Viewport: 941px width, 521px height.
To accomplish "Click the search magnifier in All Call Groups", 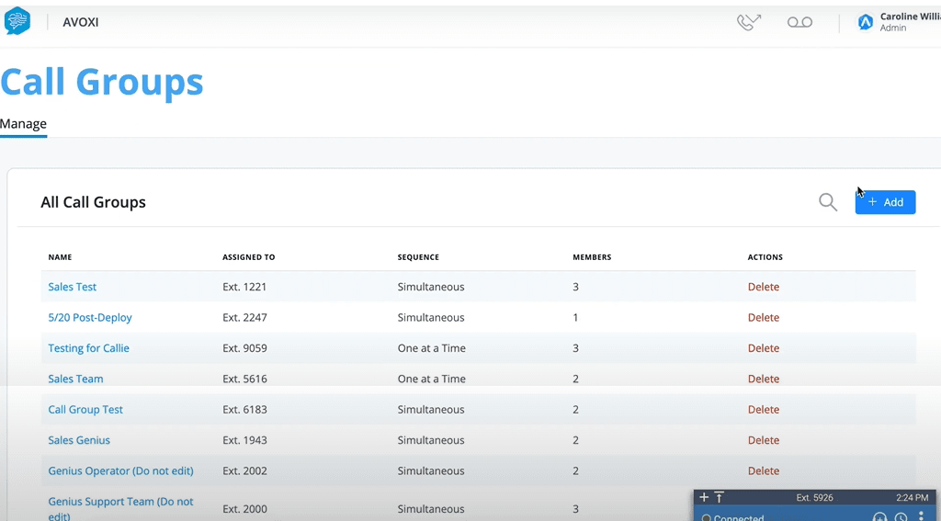I will coord(828,202).
